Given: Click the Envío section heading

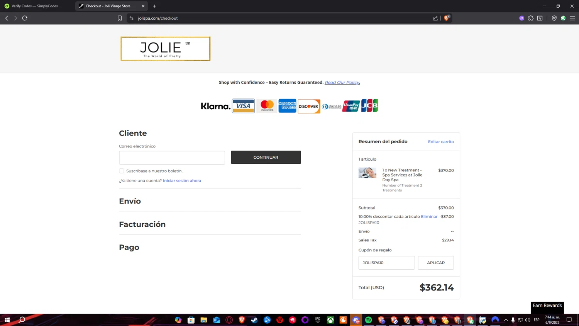Looking at the screenshot, I should coord(130,201).
